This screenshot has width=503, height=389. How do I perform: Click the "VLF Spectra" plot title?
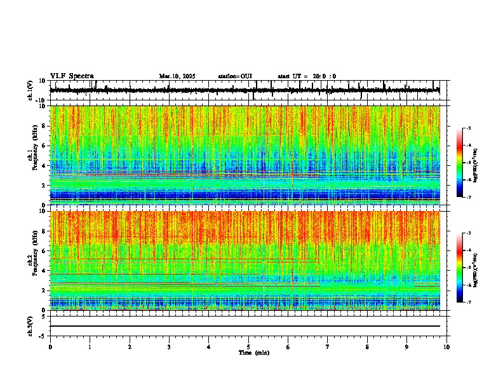tap(72, 76)
